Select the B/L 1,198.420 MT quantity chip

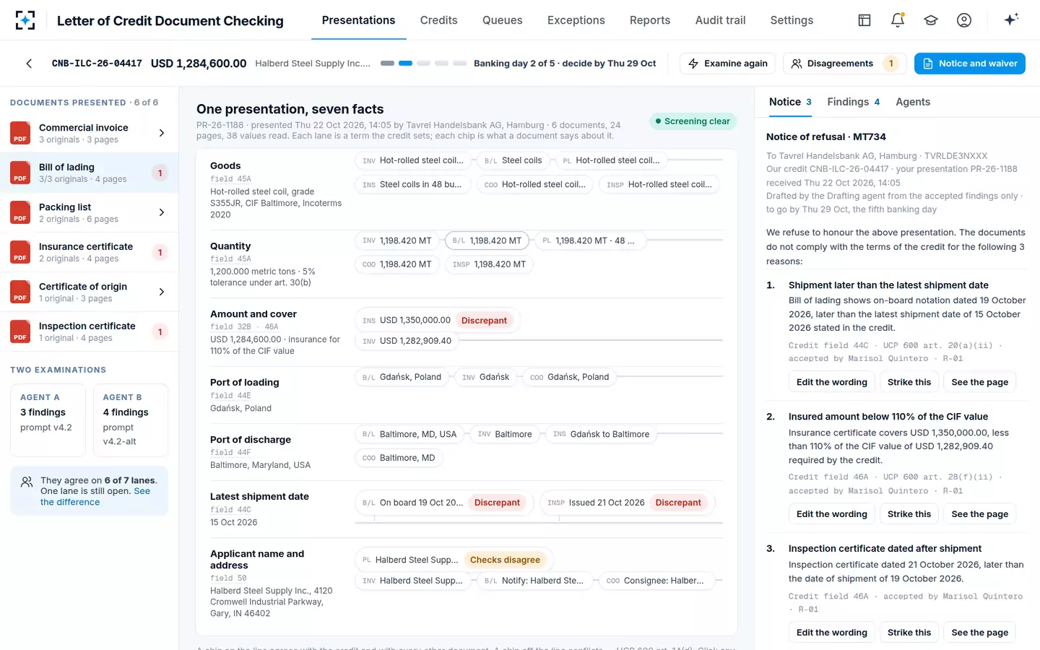[x=487, y=240]
